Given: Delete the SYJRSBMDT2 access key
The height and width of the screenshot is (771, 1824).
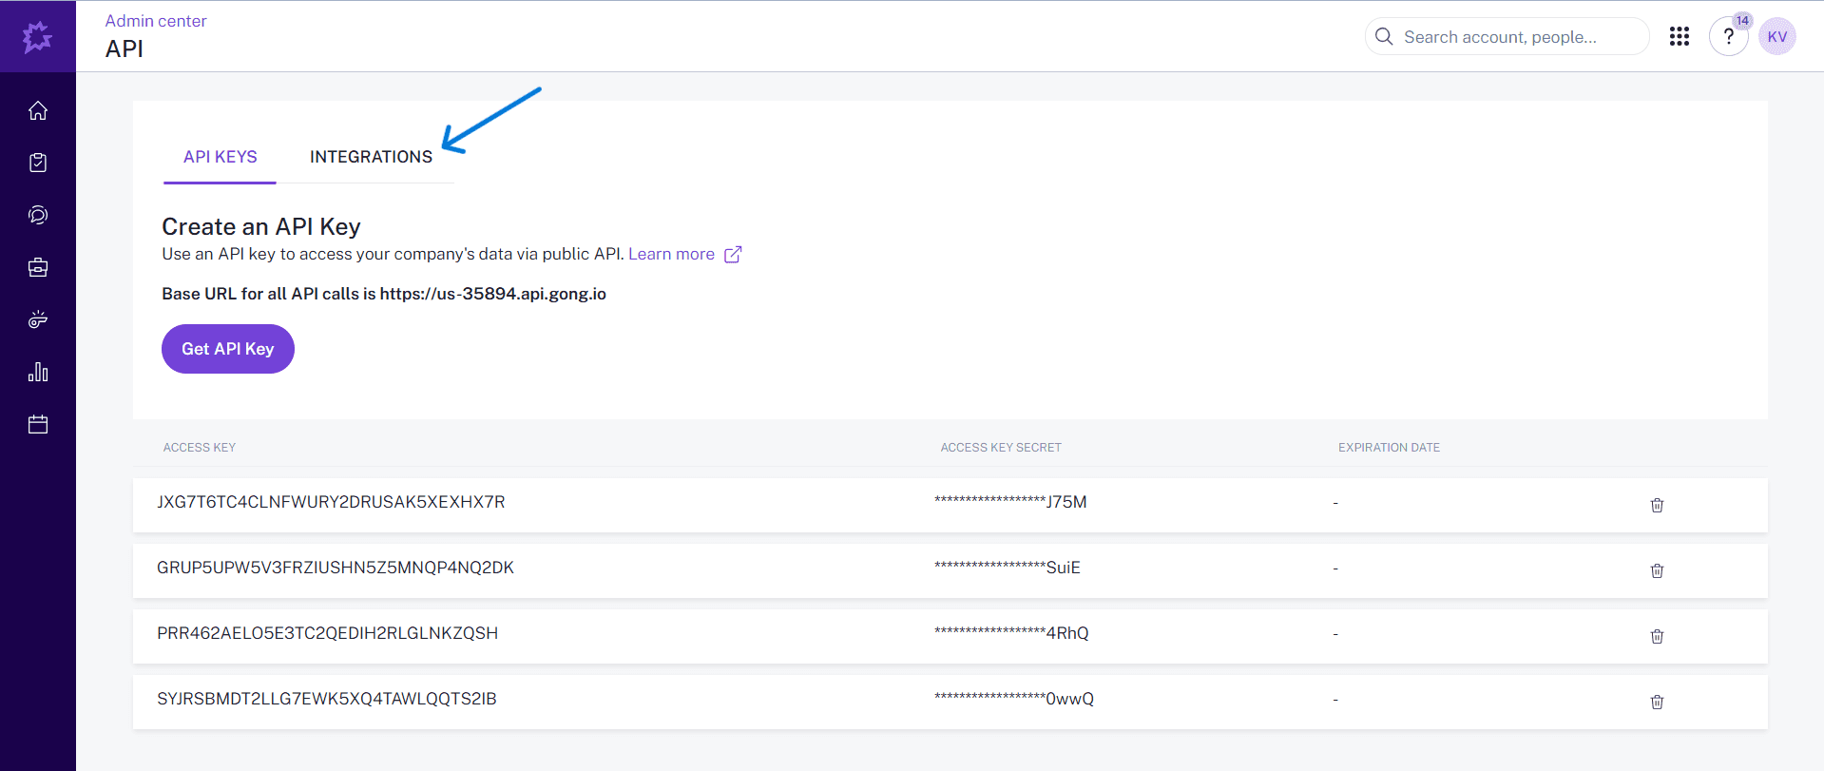Looking at the screenshot, I should pyautogui.click(x=1657, y=702).
